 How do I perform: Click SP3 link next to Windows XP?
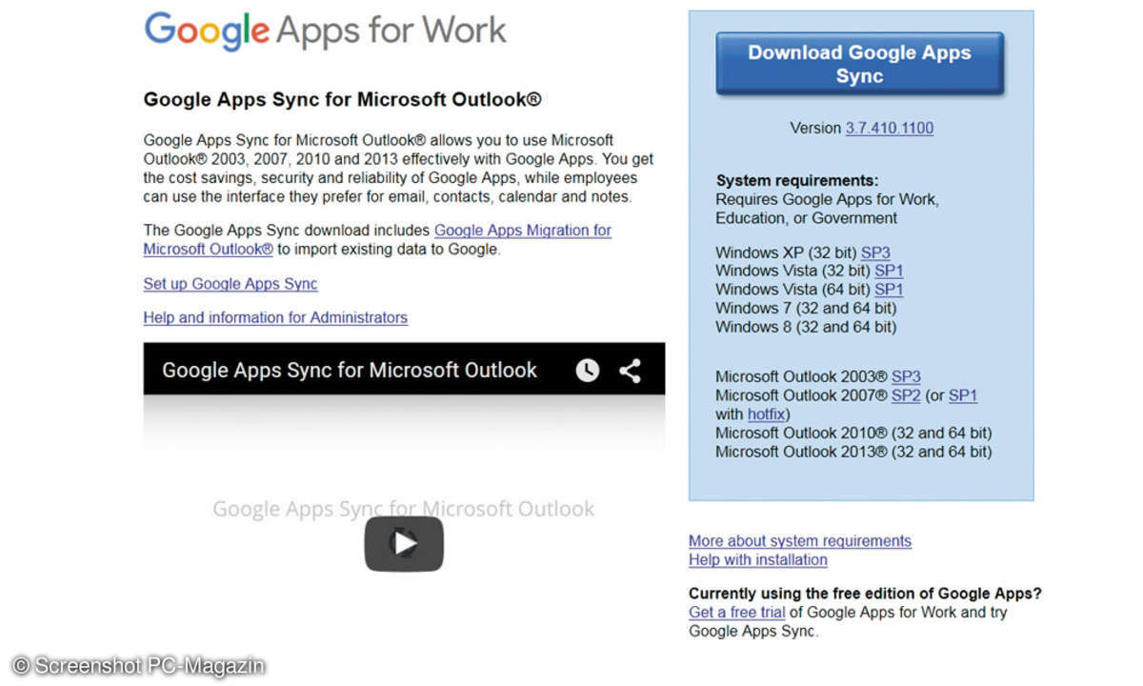pyautogui.click(x=875, y=252)
